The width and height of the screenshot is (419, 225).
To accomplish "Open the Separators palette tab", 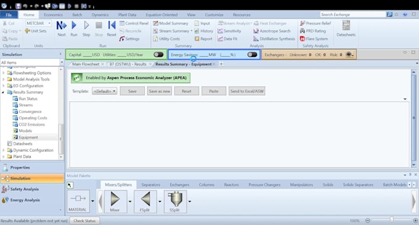I will [x=151, y=185].
